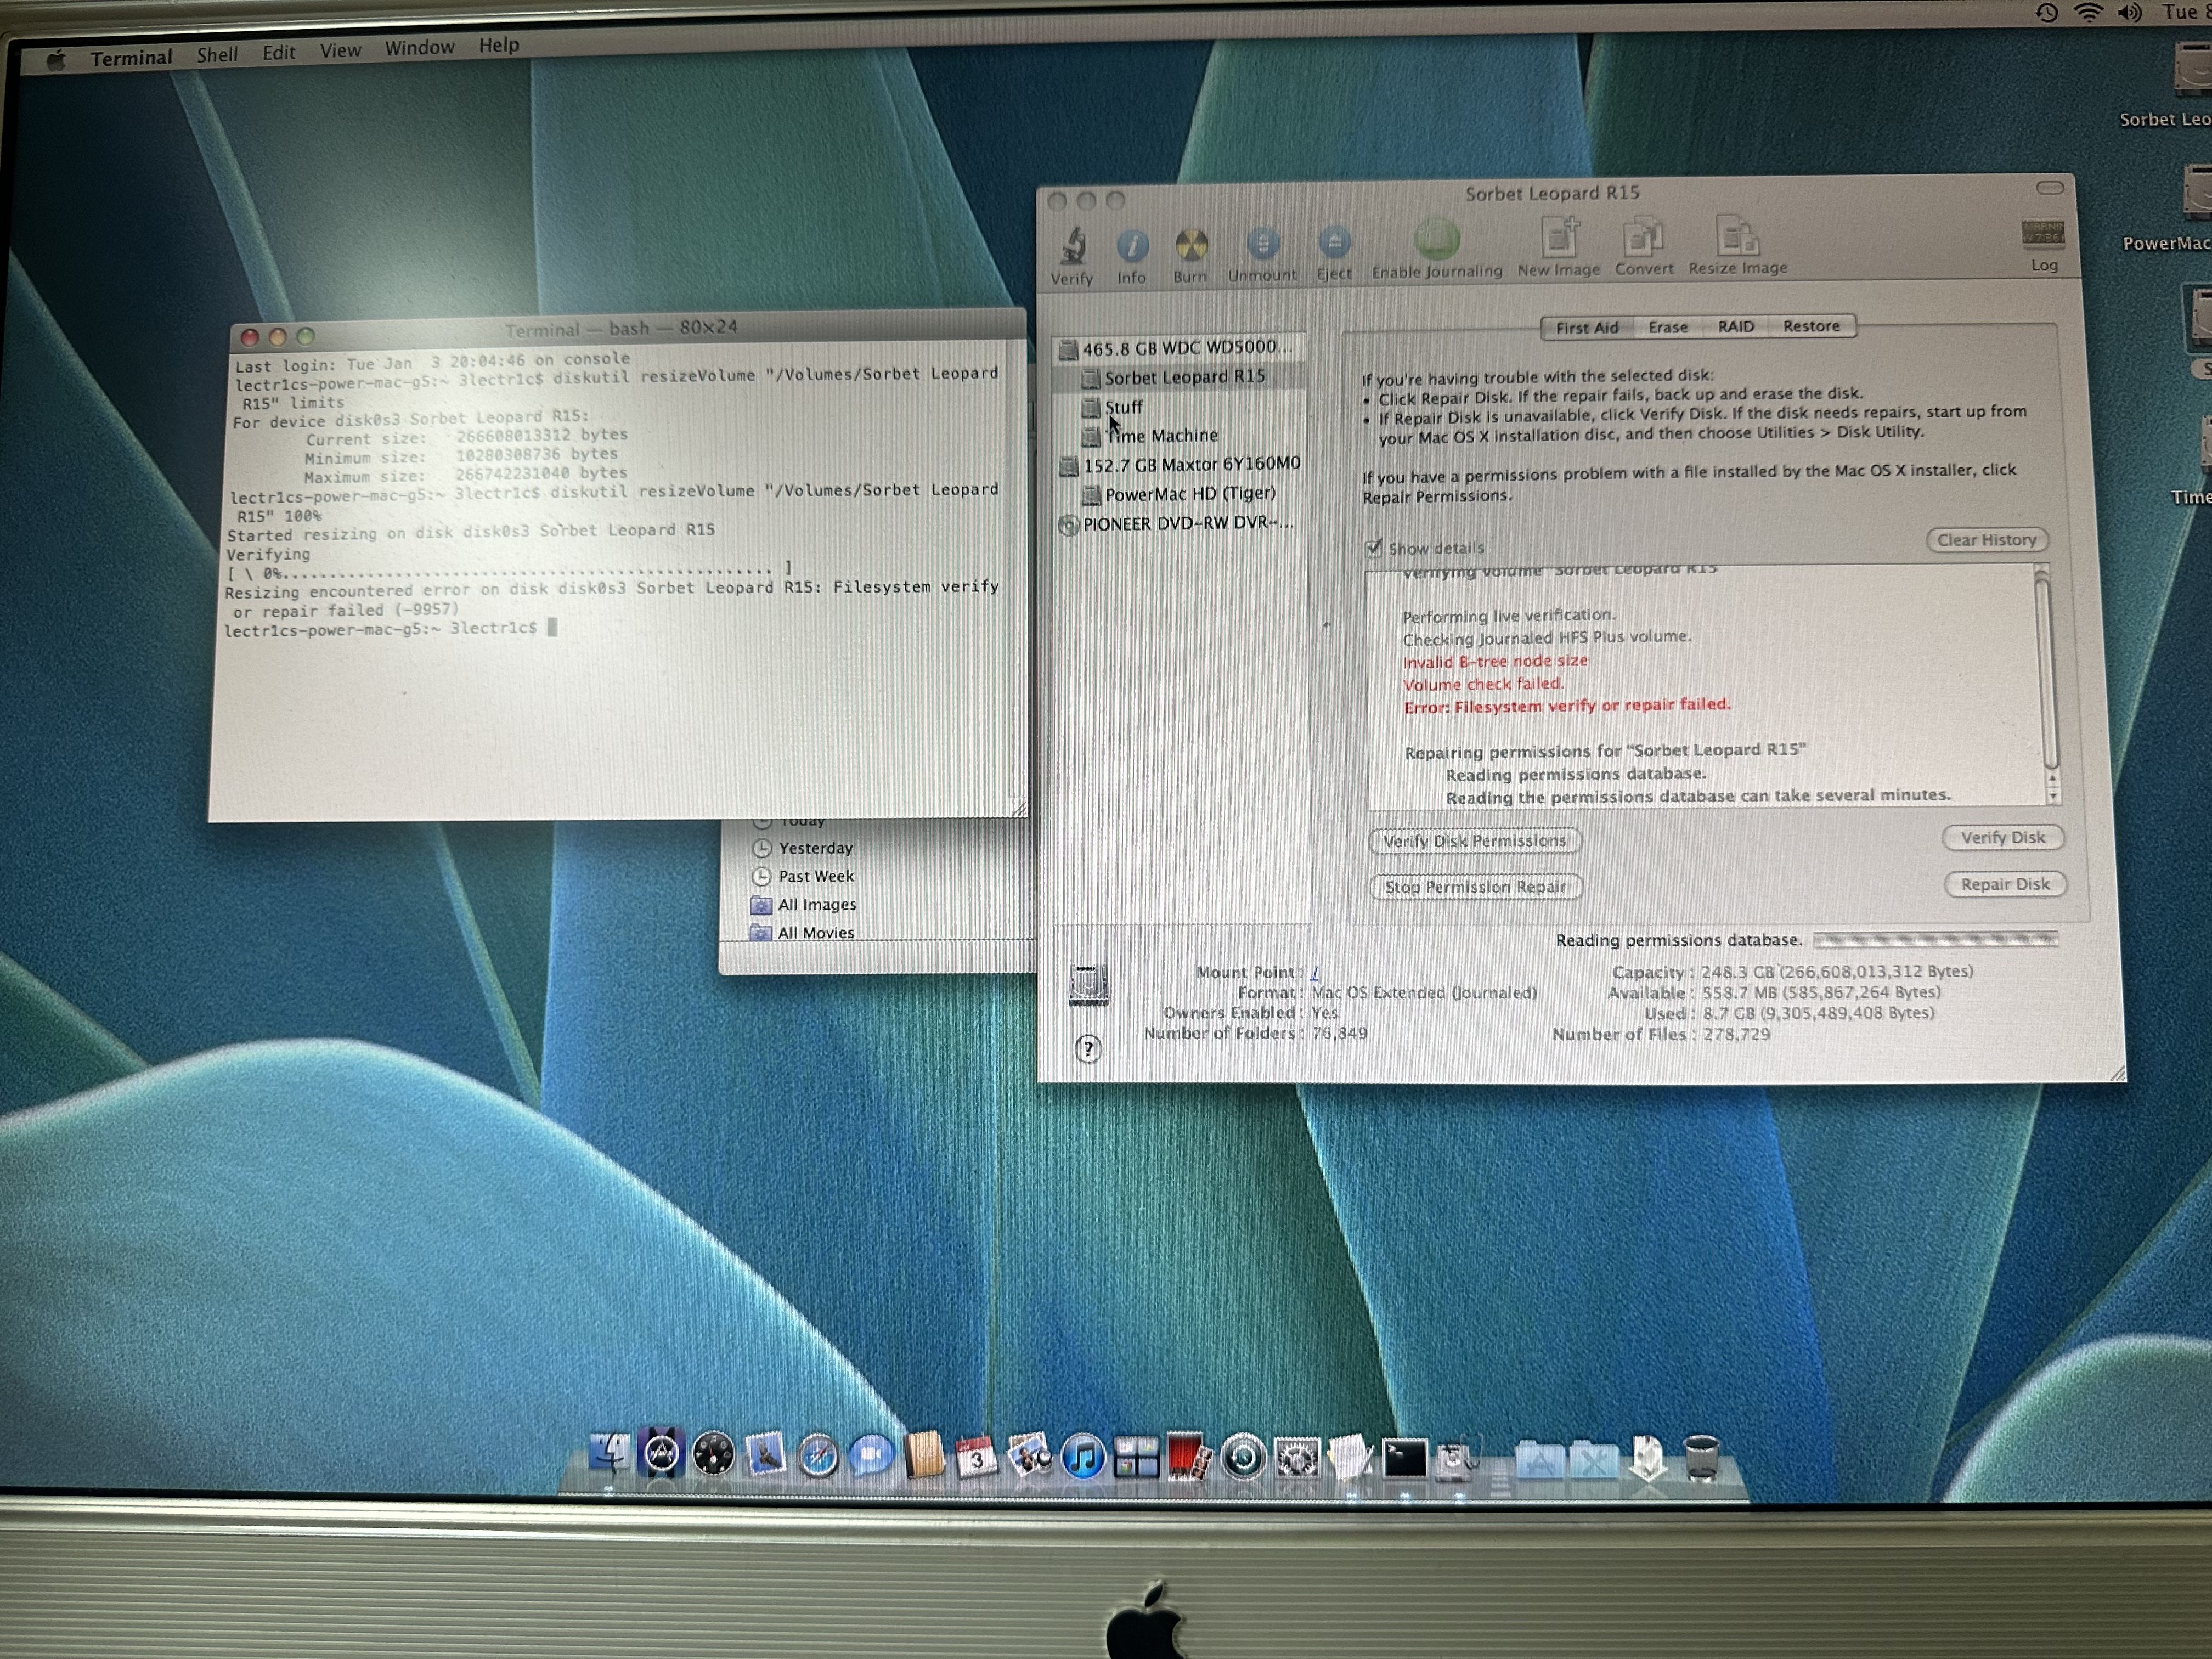Click the Burn toolbar icon
Image resolution: width=2212 pixels, height=1659 pixels.
click(x=1190, y=245)
